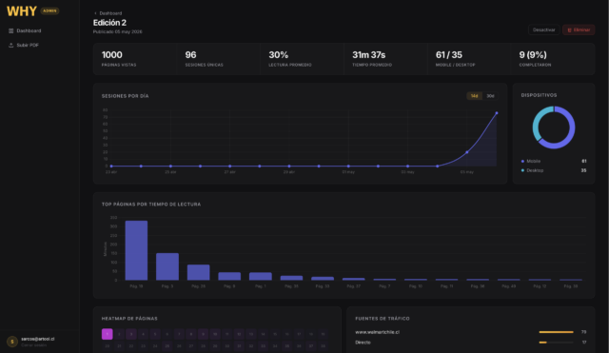Click highlighted page 1 heatmap cell
609x353 pixels.
pos(108,334)
